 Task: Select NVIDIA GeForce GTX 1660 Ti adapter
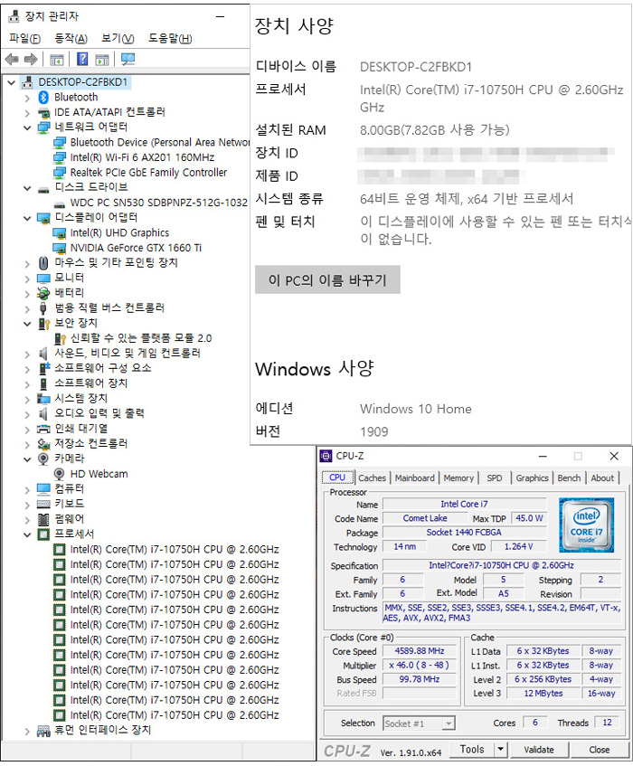pyautogui.click(x=136, y=248)
